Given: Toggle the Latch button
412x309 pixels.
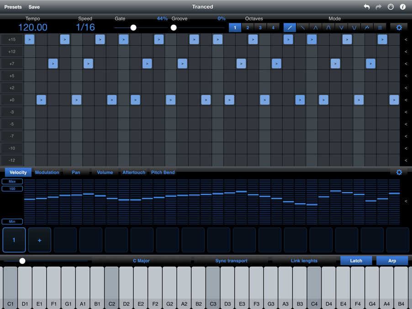Looking at the screenshot, I should (x=356, y=261).
